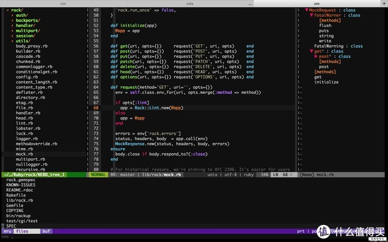The height and width of the screenshot is (242, 388).
Task: Choose lib/rack.rb from CtrlP results
Action: coord(19,200)
